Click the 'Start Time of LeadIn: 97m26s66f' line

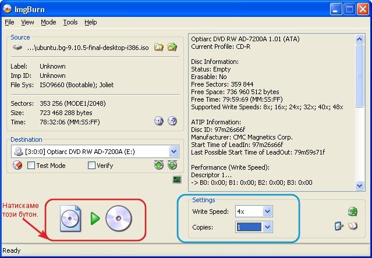pos(237,145)
